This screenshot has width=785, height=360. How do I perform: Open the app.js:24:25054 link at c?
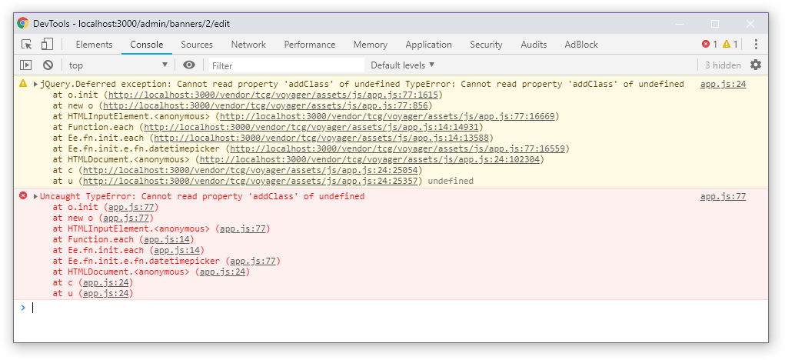(251, 170)
